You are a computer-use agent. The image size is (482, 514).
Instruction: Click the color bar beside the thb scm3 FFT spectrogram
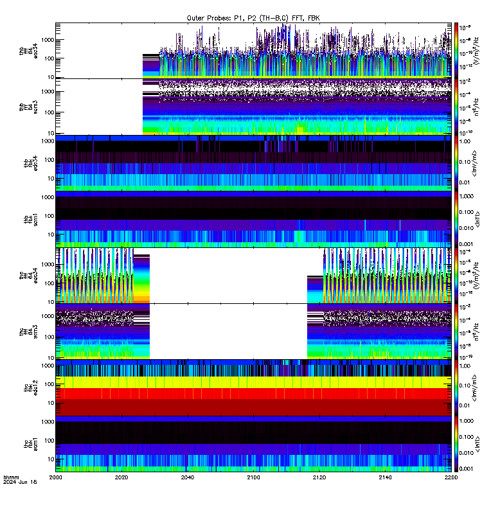(x=456, y=107)
